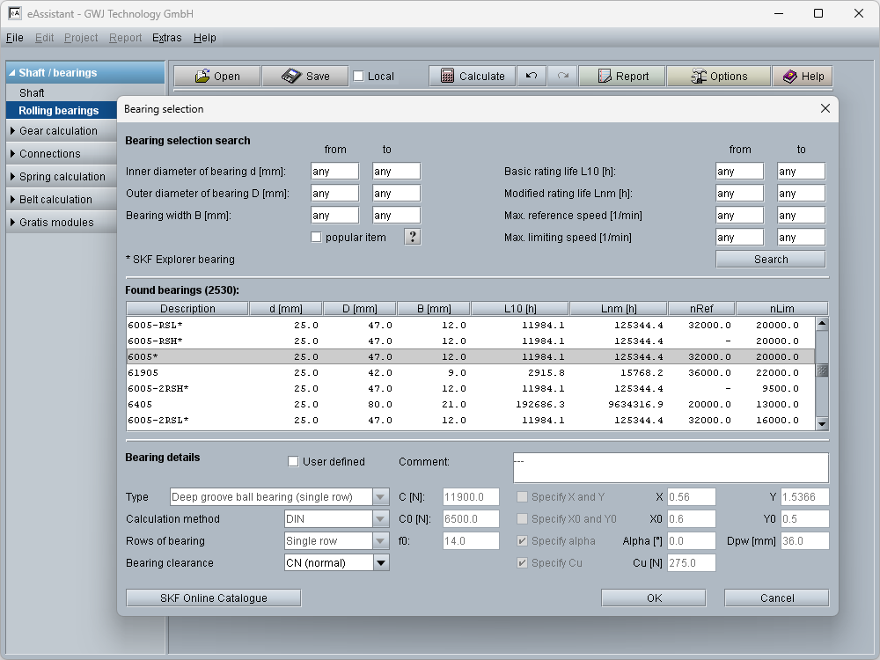The image size is (880, 660).
Task: Click the Help book button
Action: pos(803,77)
